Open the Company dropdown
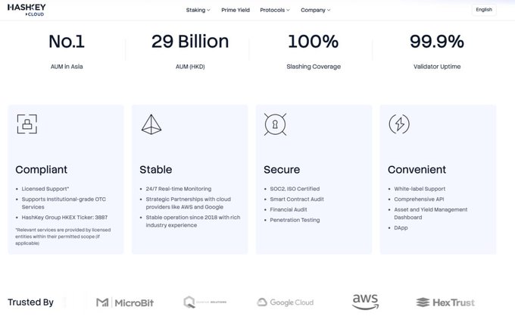The width and height of the screenshot is (515, 329). pos(315,10)
